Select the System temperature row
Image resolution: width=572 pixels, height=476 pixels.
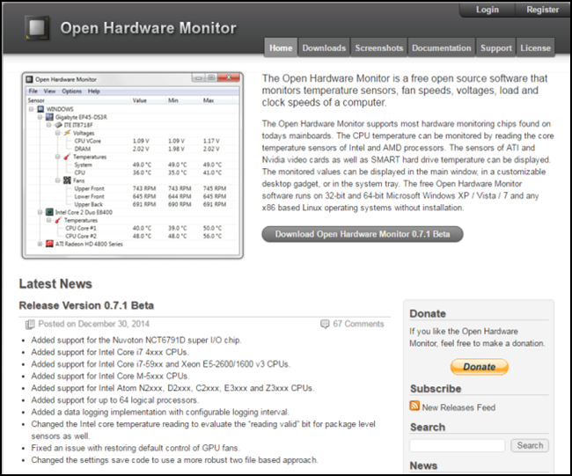point(132,165)
